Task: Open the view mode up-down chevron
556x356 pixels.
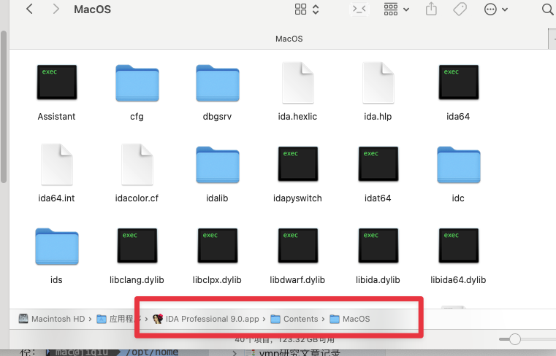Action: point(316,9)
